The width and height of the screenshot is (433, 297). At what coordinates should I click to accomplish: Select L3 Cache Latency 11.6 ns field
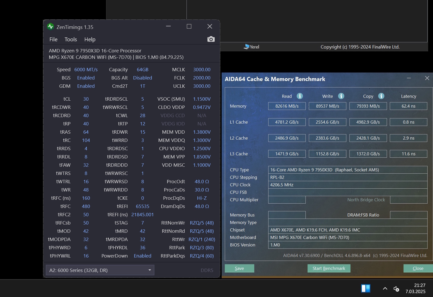click(409, 154)
